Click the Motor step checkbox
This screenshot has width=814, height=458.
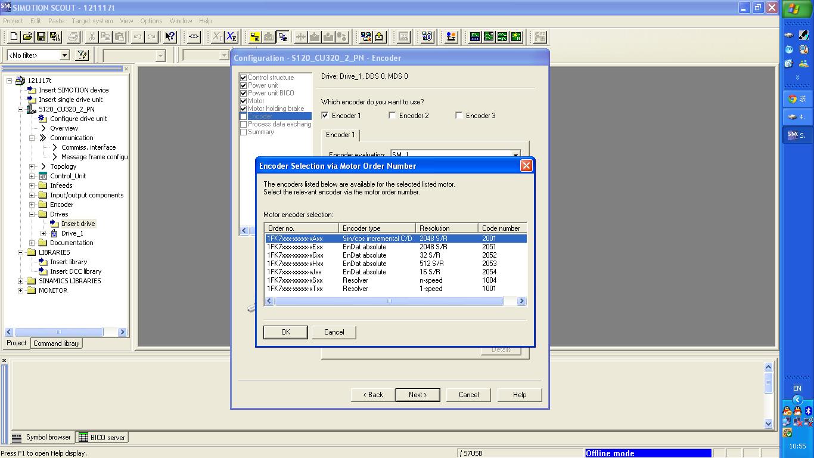tap(243, 101)
